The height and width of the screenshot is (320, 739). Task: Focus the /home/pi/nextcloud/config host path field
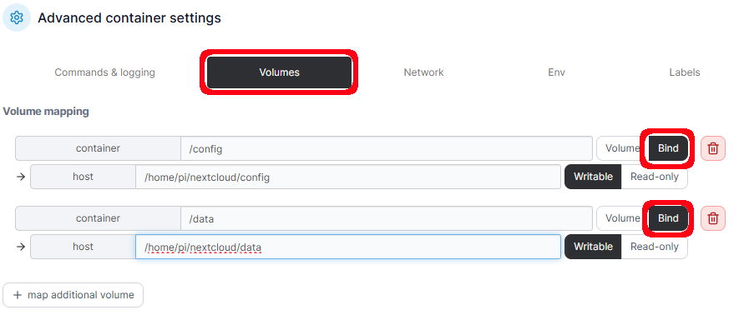(x=348, y=177)
